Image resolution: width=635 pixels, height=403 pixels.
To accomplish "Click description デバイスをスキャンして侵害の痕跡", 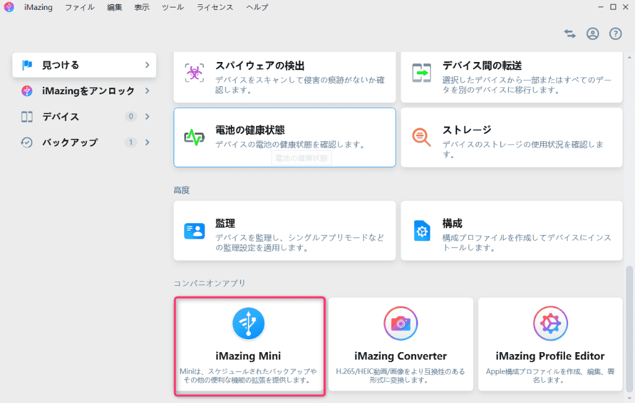I will 300,85.
